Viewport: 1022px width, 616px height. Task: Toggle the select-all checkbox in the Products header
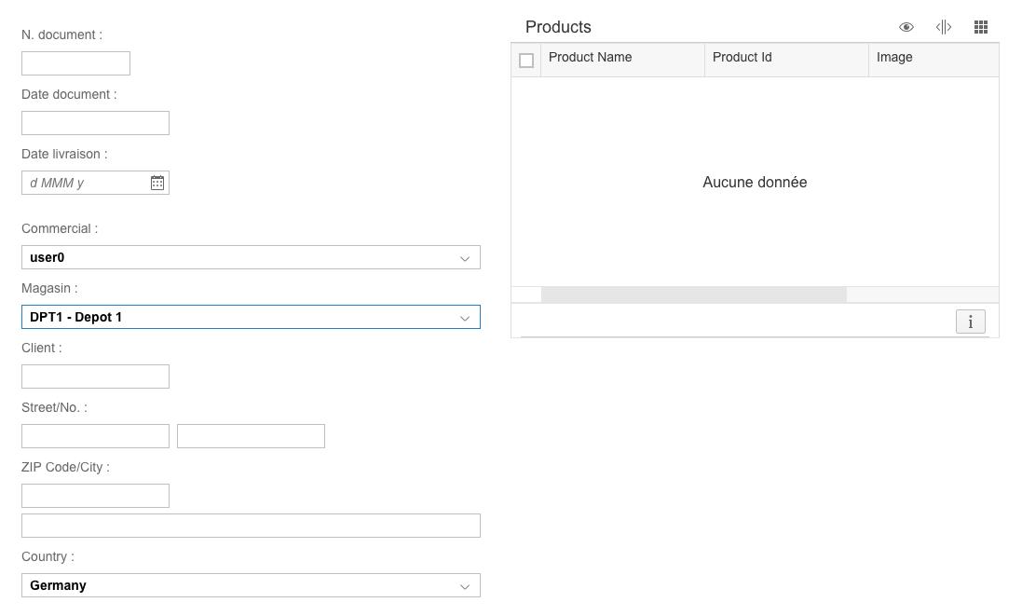coord(526,59)
